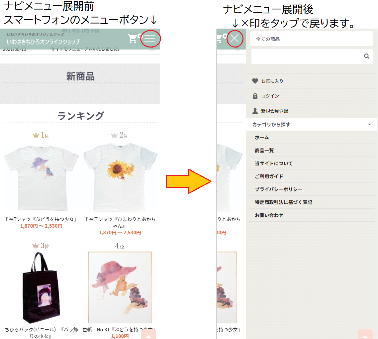Click the 新商品 section heading
The width and height of the screenshot is (378, 339).
coord(80,76)
